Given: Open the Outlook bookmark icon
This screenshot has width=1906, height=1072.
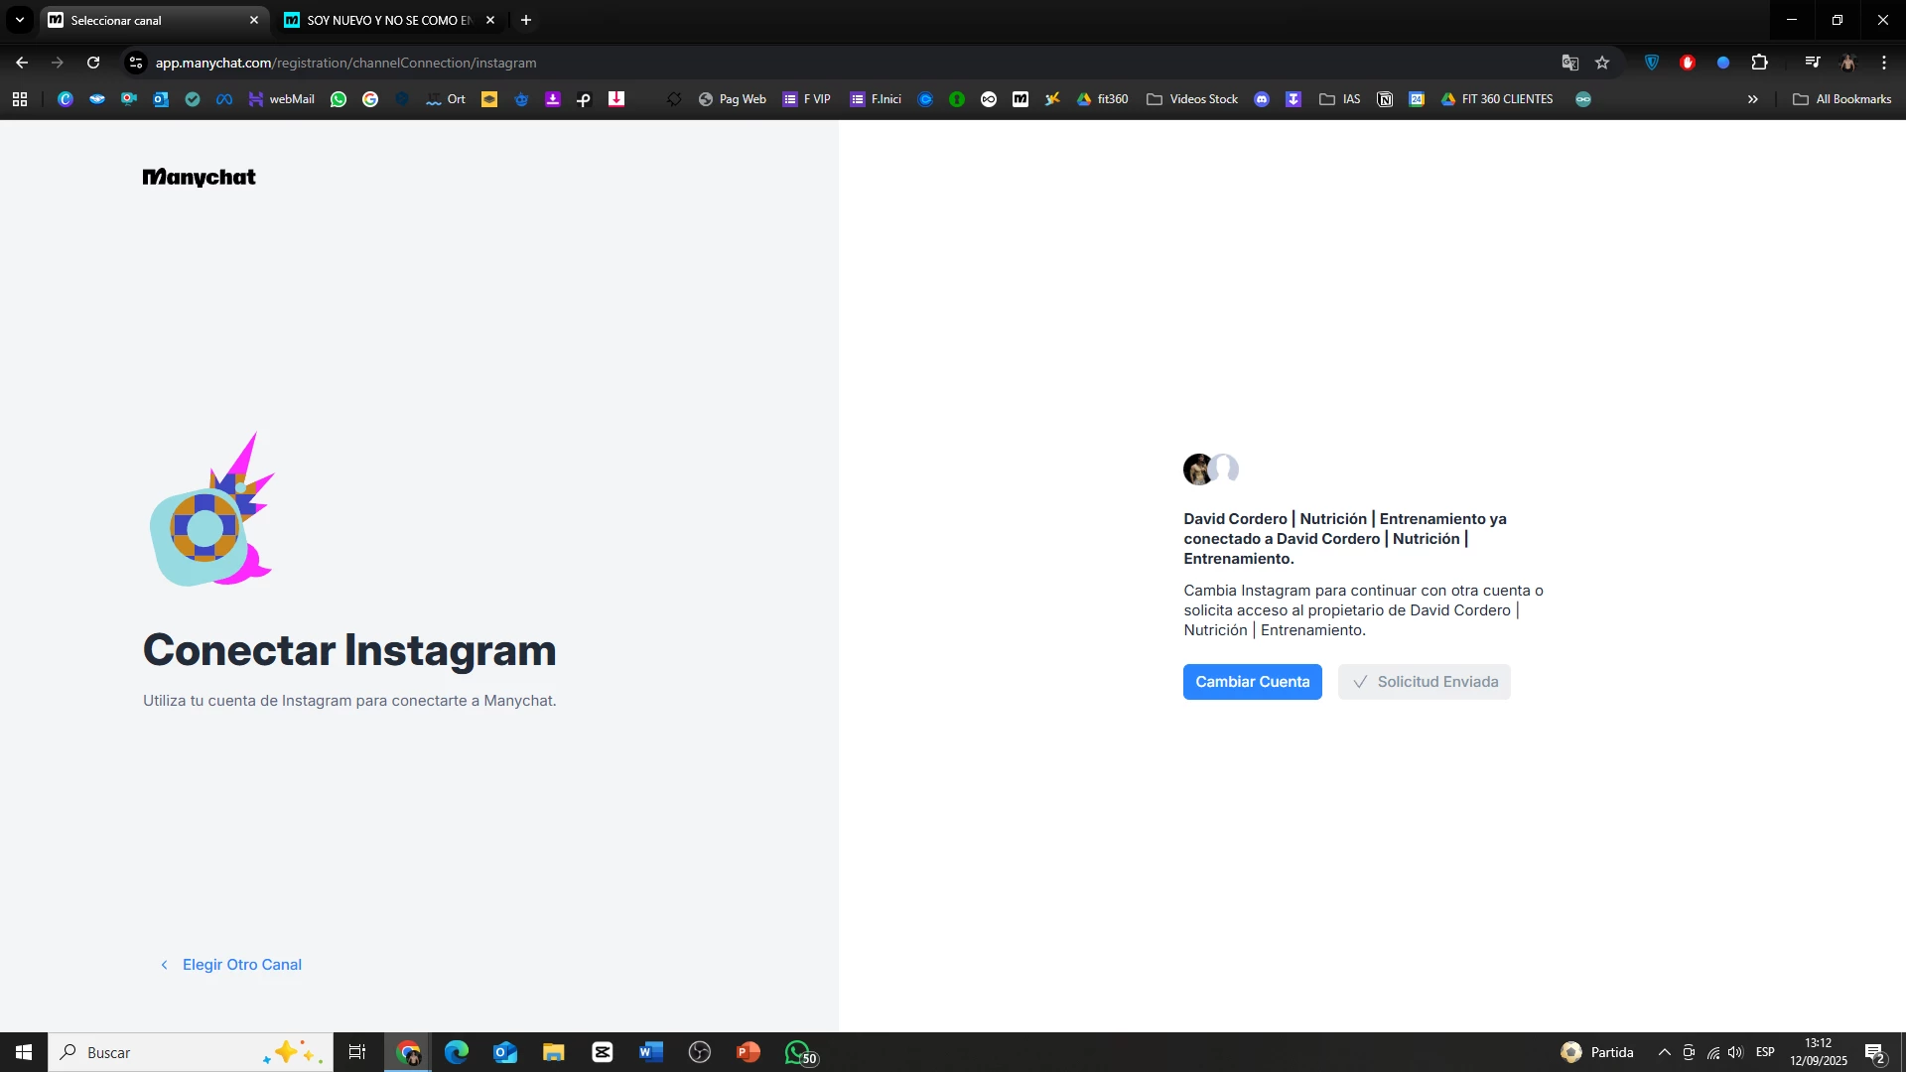Looking at the screenshot, I should click(161, 99).
